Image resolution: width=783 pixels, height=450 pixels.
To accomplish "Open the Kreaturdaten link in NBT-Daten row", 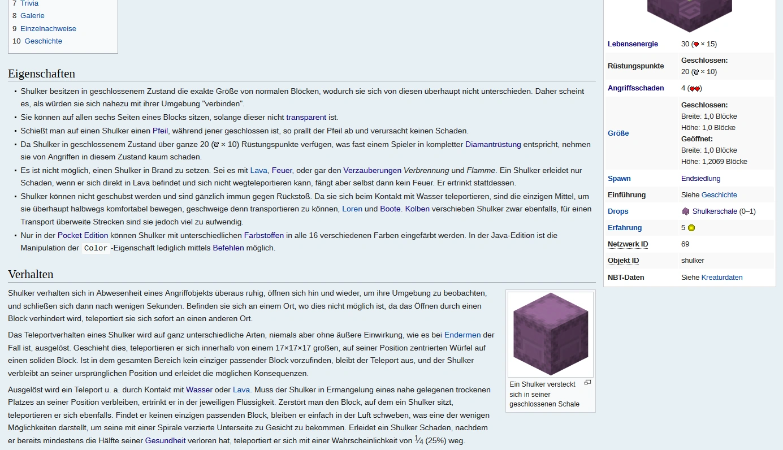I will tap(722, 278).
